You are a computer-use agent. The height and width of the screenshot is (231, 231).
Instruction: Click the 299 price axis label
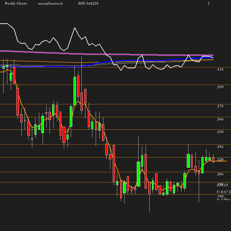[220, 87]
